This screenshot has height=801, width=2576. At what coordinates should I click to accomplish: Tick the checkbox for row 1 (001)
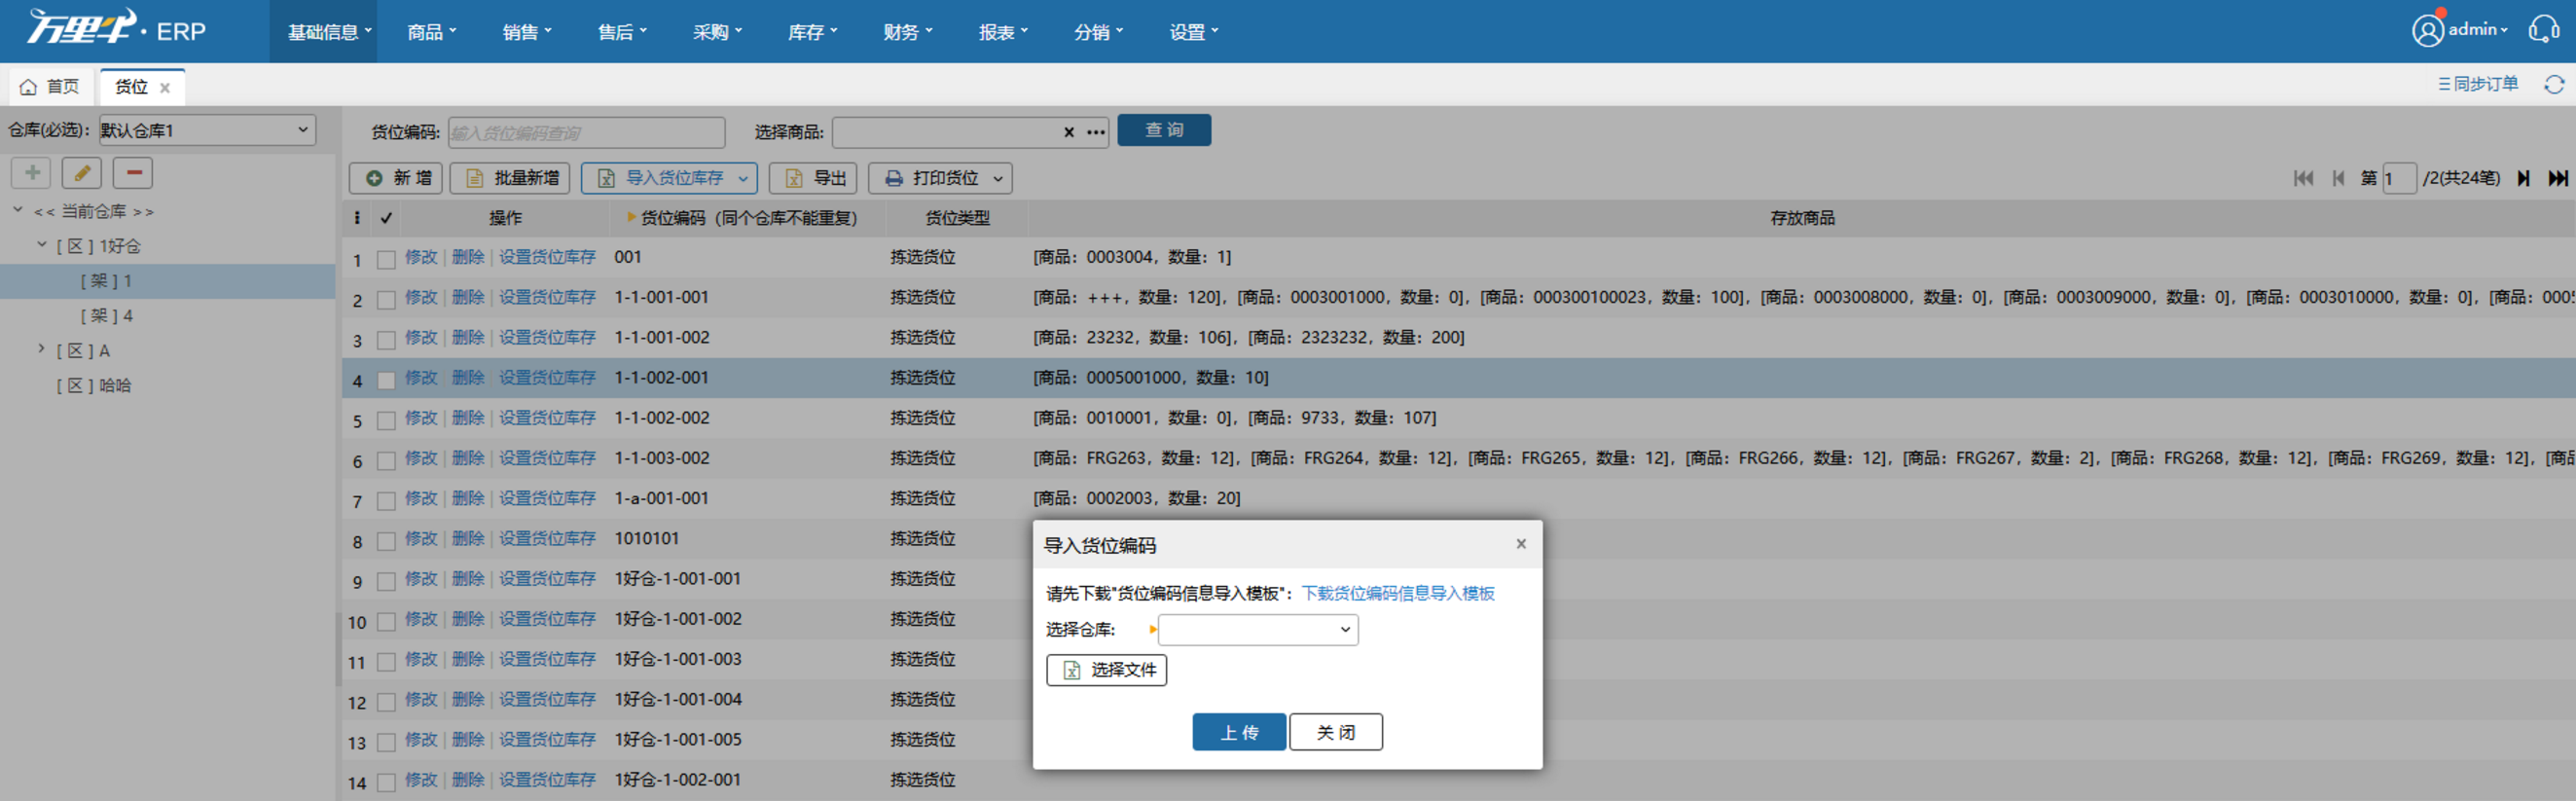pos(386,260)
